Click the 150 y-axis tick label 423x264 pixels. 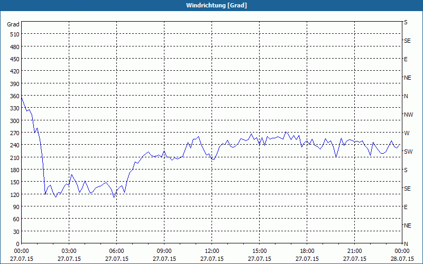(15, 182)
